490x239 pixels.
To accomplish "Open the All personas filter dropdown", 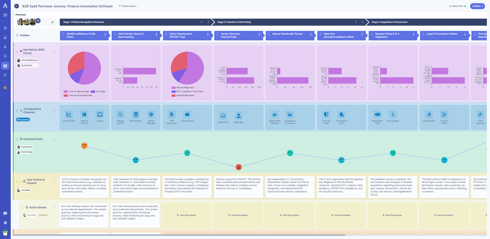I will pyautogui.click(x=128, y=6).
